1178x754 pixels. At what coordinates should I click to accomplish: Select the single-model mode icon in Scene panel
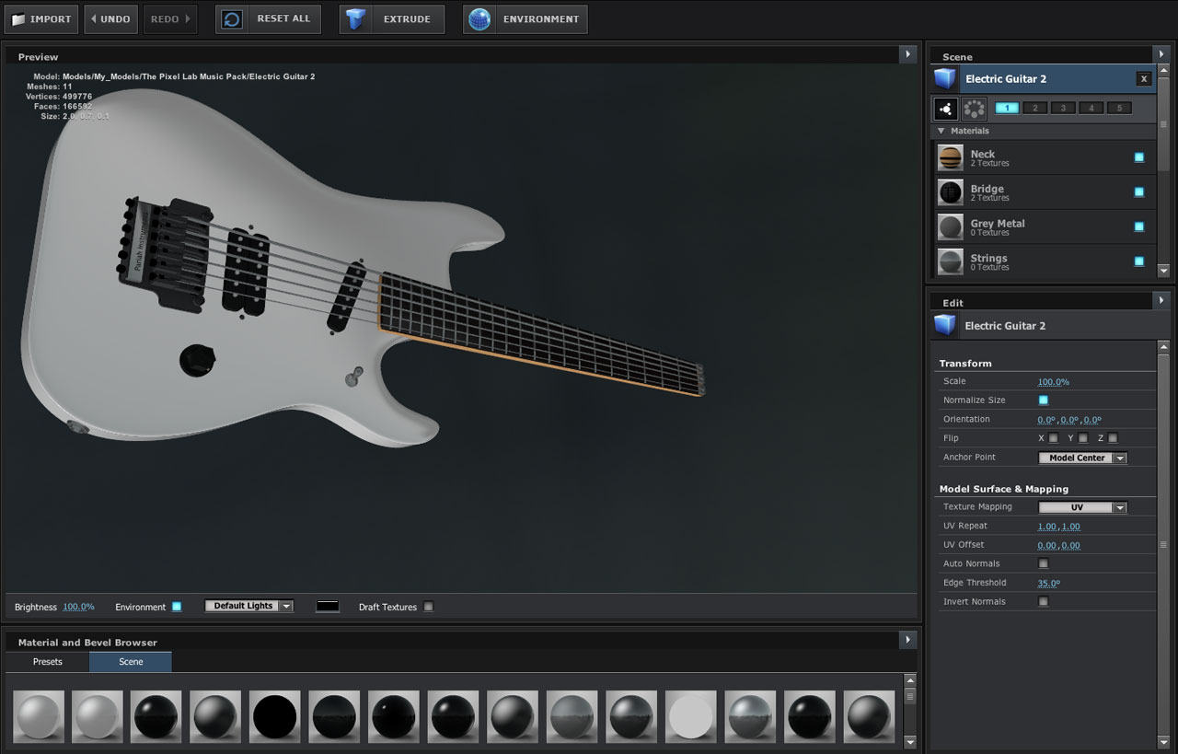click(946, 109)
